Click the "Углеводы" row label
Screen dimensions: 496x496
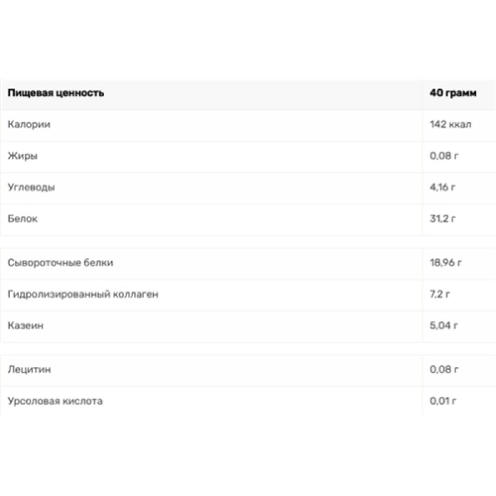pos(31,187)
